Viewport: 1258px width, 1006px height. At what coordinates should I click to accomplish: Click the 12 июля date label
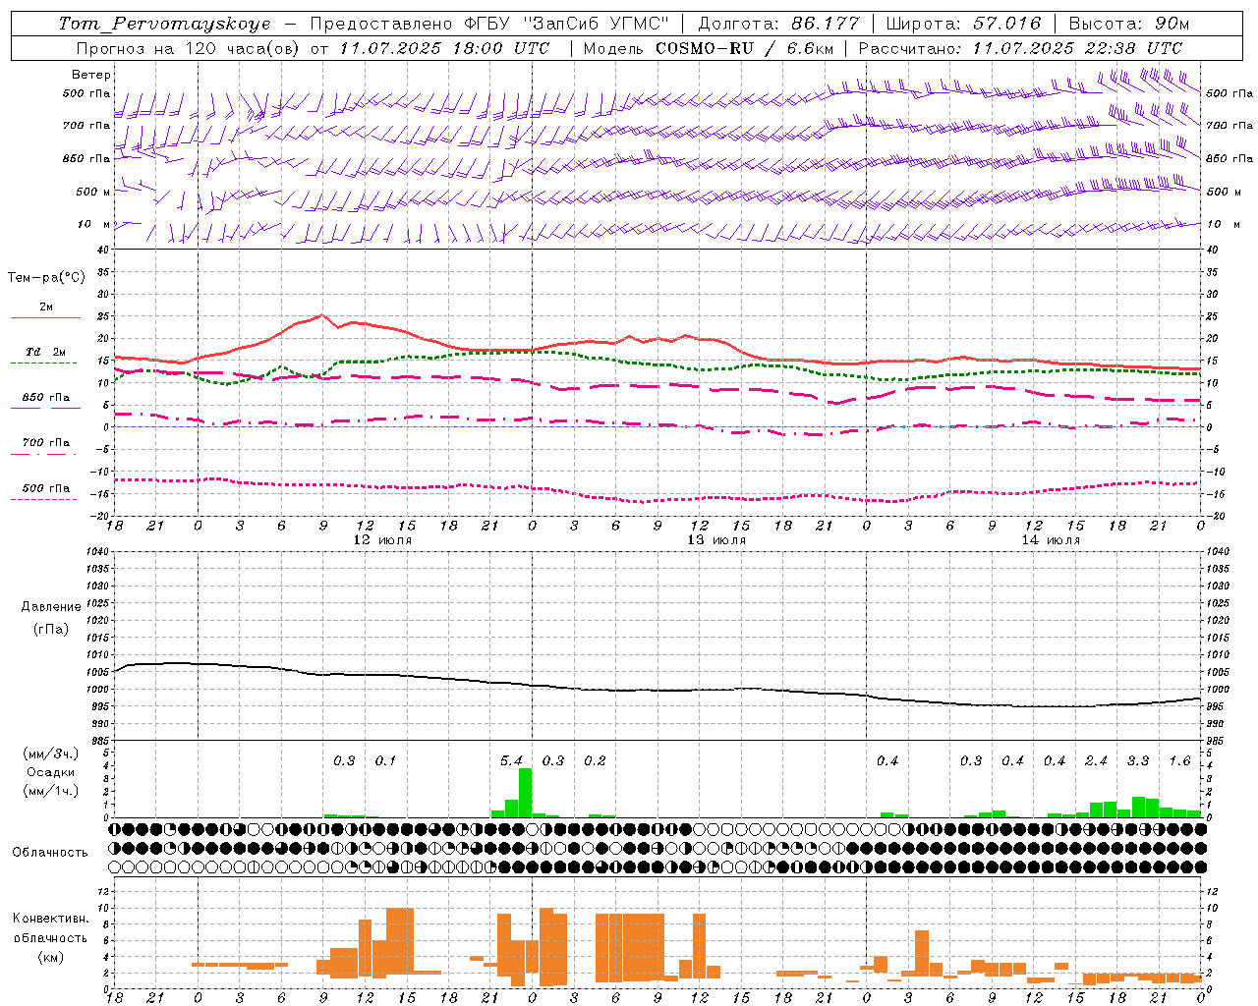tap(382, 540)
